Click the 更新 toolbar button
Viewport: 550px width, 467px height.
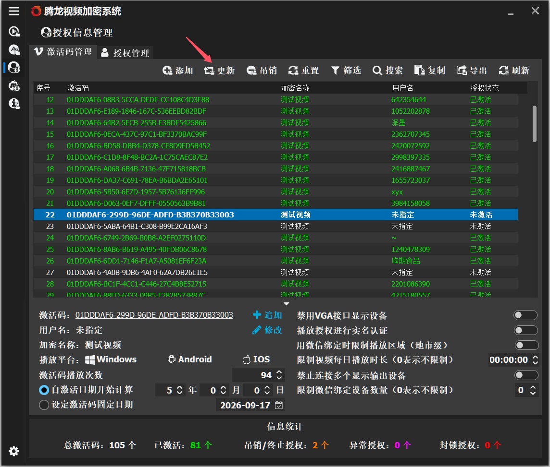(x=219, y=71)
